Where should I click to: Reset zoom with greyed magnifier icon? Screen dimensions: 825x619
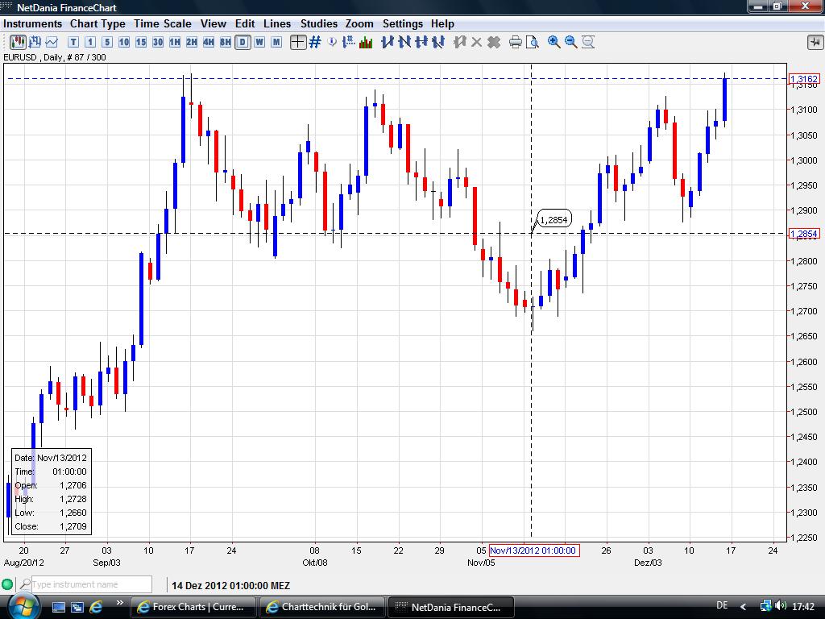click(587, 42)
